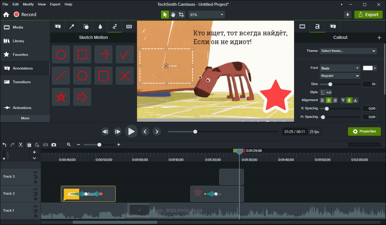Lock Track 2 with padlock
Viewport: 386px width, 225px height.
click(x=36, y=198)
